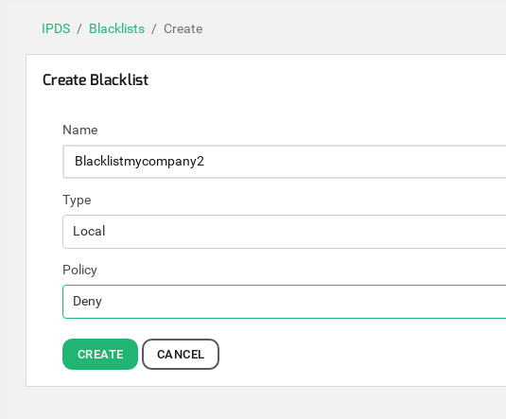The image size is (506, 419).
Task: Click the Policy field label
Action: point(79,270)
